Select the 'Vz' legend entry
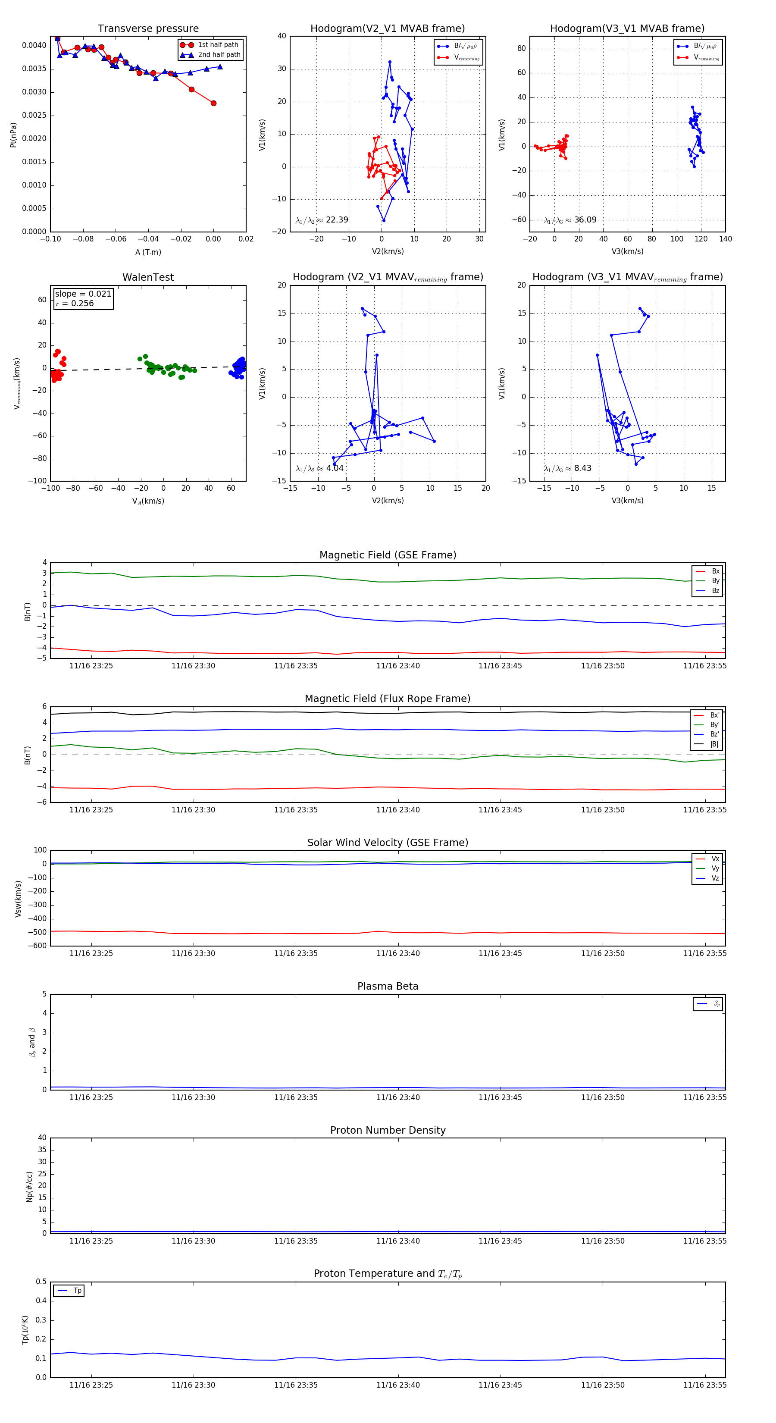 pyautogui.click(x=707, y=878)
